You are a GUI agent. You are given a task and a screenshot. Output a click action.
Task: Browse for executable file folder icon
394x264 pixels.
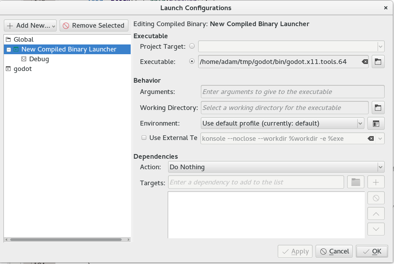tap(378, 62)
